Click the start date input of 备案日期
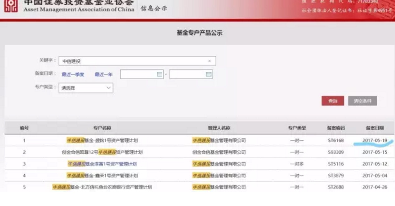395x206 pixels. tap(142, 74)
